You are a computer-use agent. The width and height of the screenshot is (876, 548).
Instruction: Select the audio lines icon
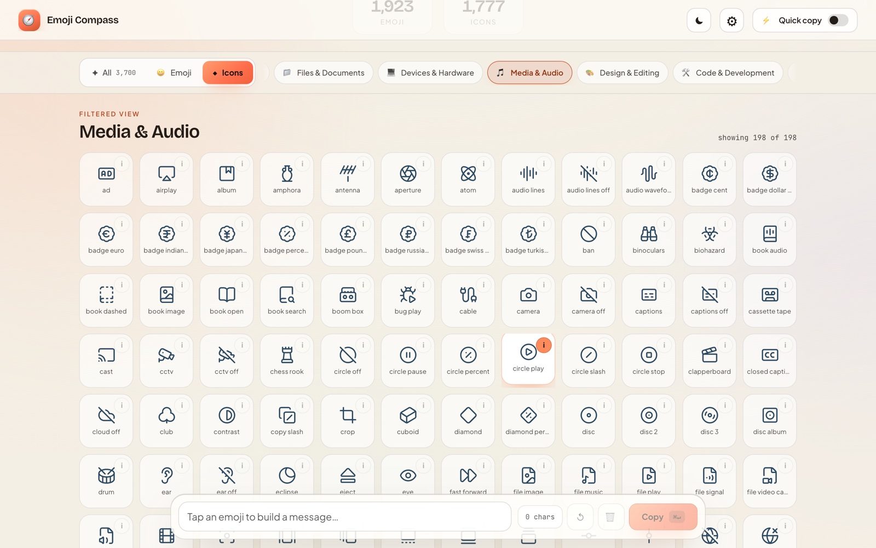528,179
